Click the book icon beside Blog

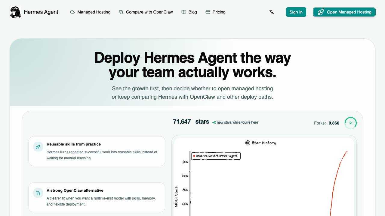click(x=184, y=12)
